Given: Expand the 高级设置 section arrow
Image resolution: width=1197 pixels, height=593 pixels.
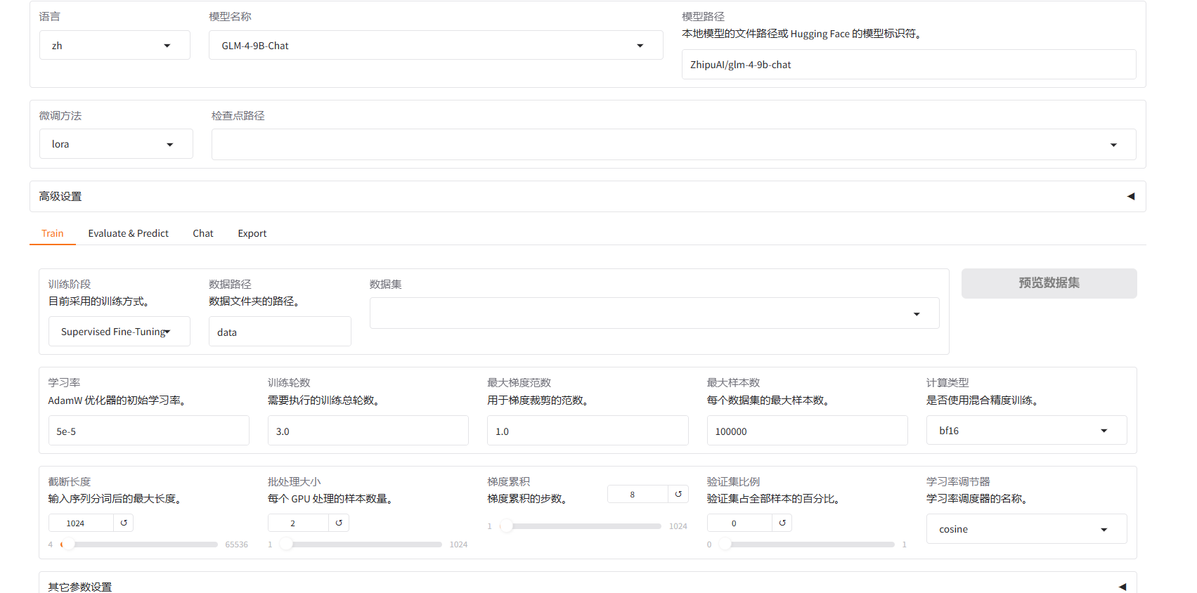Looking at the screenshot, I should pyautogui.click(x=1131, y=196).
